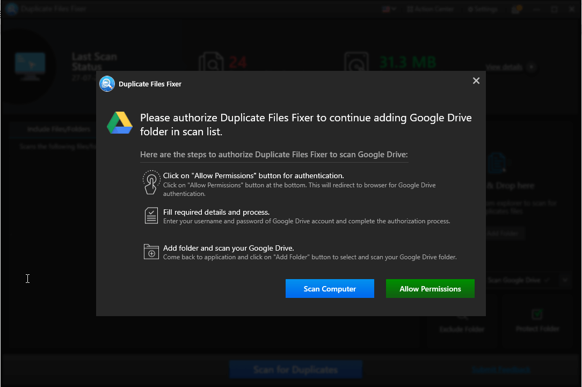Click the Scan for Duplicates bar
This screenshot has width=582, height=387.
tap(296, 369)
